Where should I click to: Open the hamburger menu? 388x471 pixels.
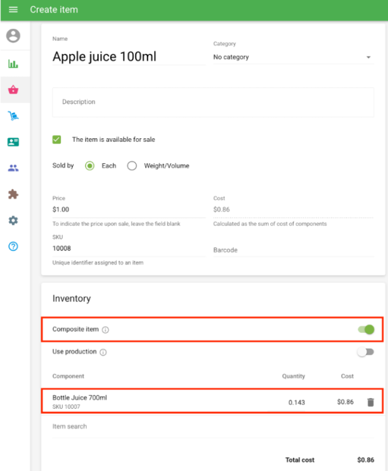[13, 9]
